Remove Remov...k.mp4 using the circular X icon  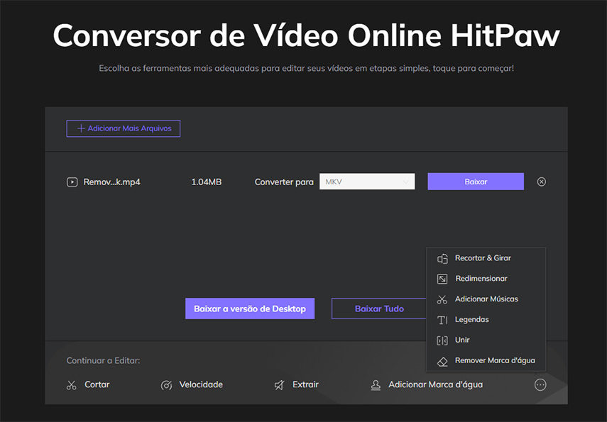(541, 182)
